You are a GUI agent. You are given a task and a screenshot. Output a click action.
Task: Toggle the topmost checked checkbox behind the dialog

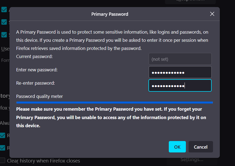tap(4, 10)
